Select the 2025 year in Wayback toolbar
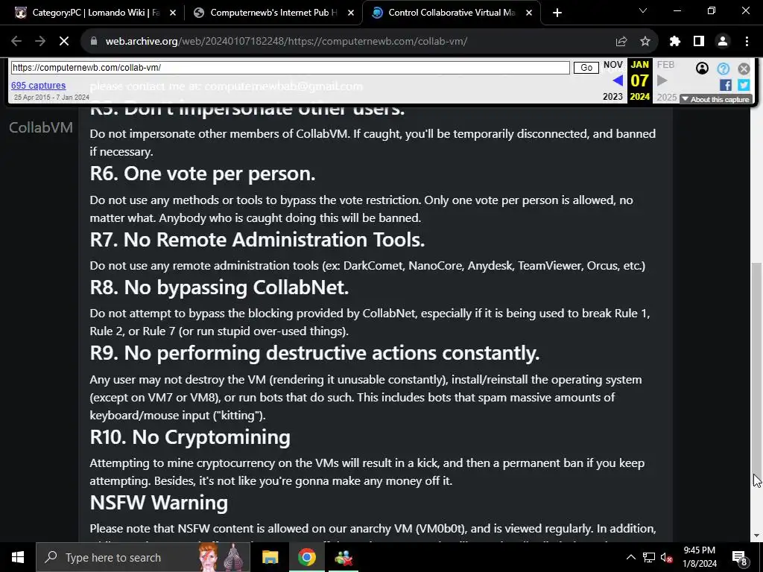 (x=667, y=98)
